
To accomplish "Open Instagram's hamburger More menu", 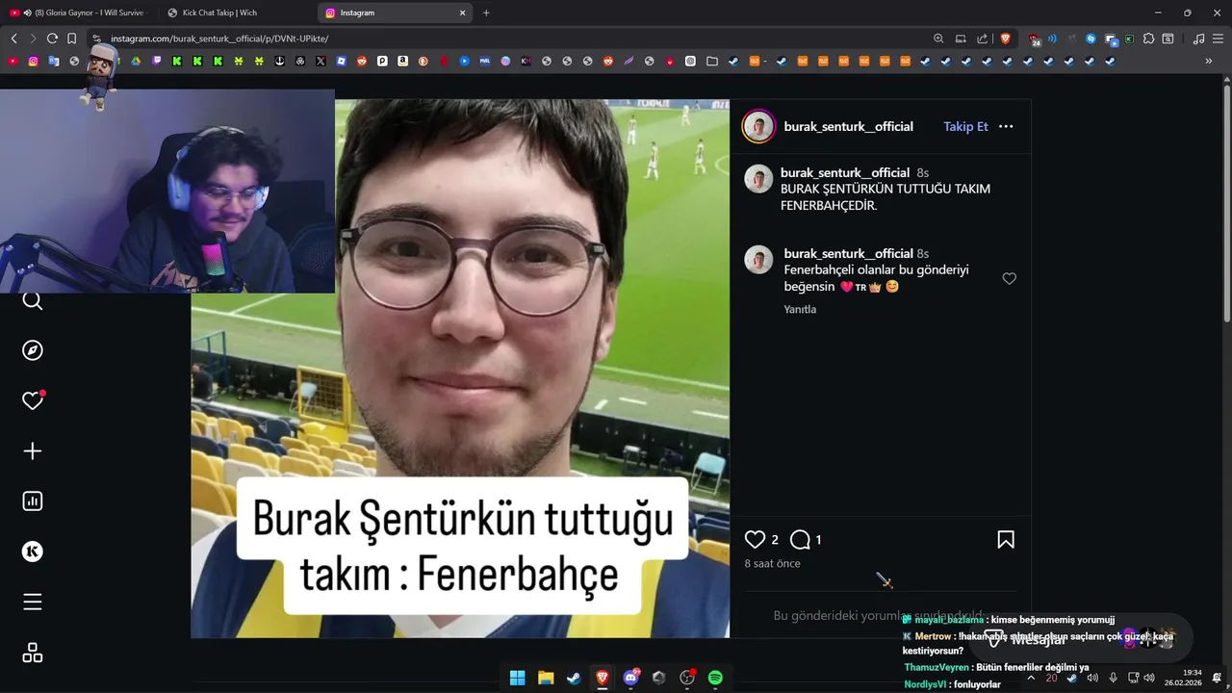I will click(33, 603).
